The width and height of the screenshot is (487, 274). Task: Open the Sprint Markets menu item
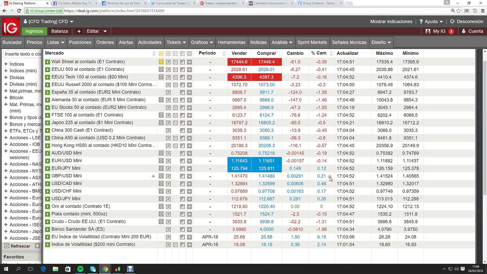point(312,42)
